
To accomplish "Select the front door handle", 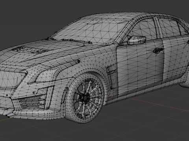I will pos(158,50).
